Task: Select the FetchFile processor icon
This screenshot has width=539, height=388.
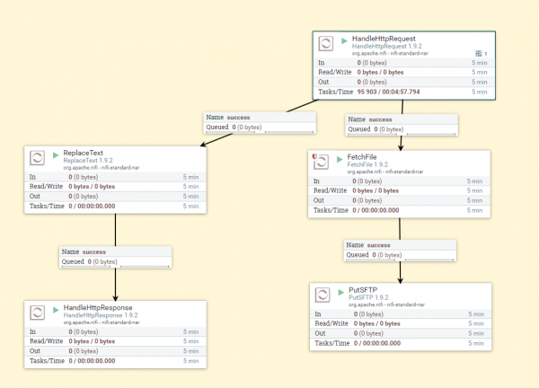Action: click(323, 162)
